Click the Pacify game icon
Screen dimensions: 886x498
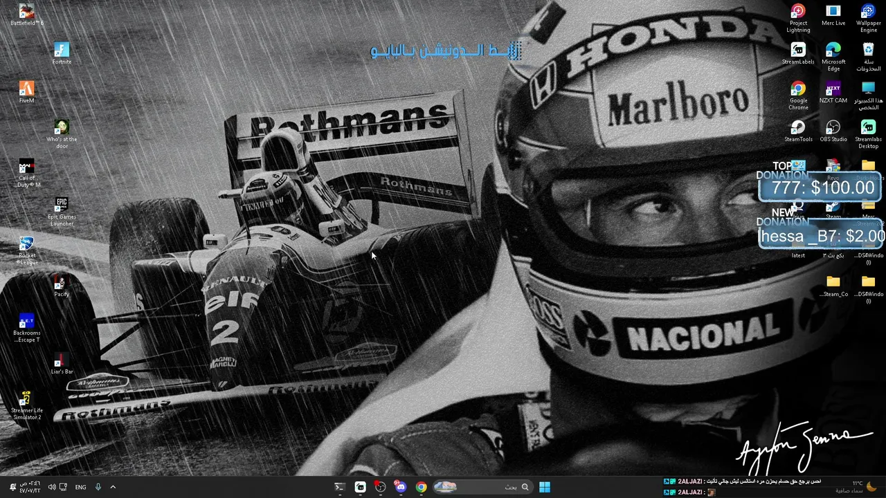62,286
